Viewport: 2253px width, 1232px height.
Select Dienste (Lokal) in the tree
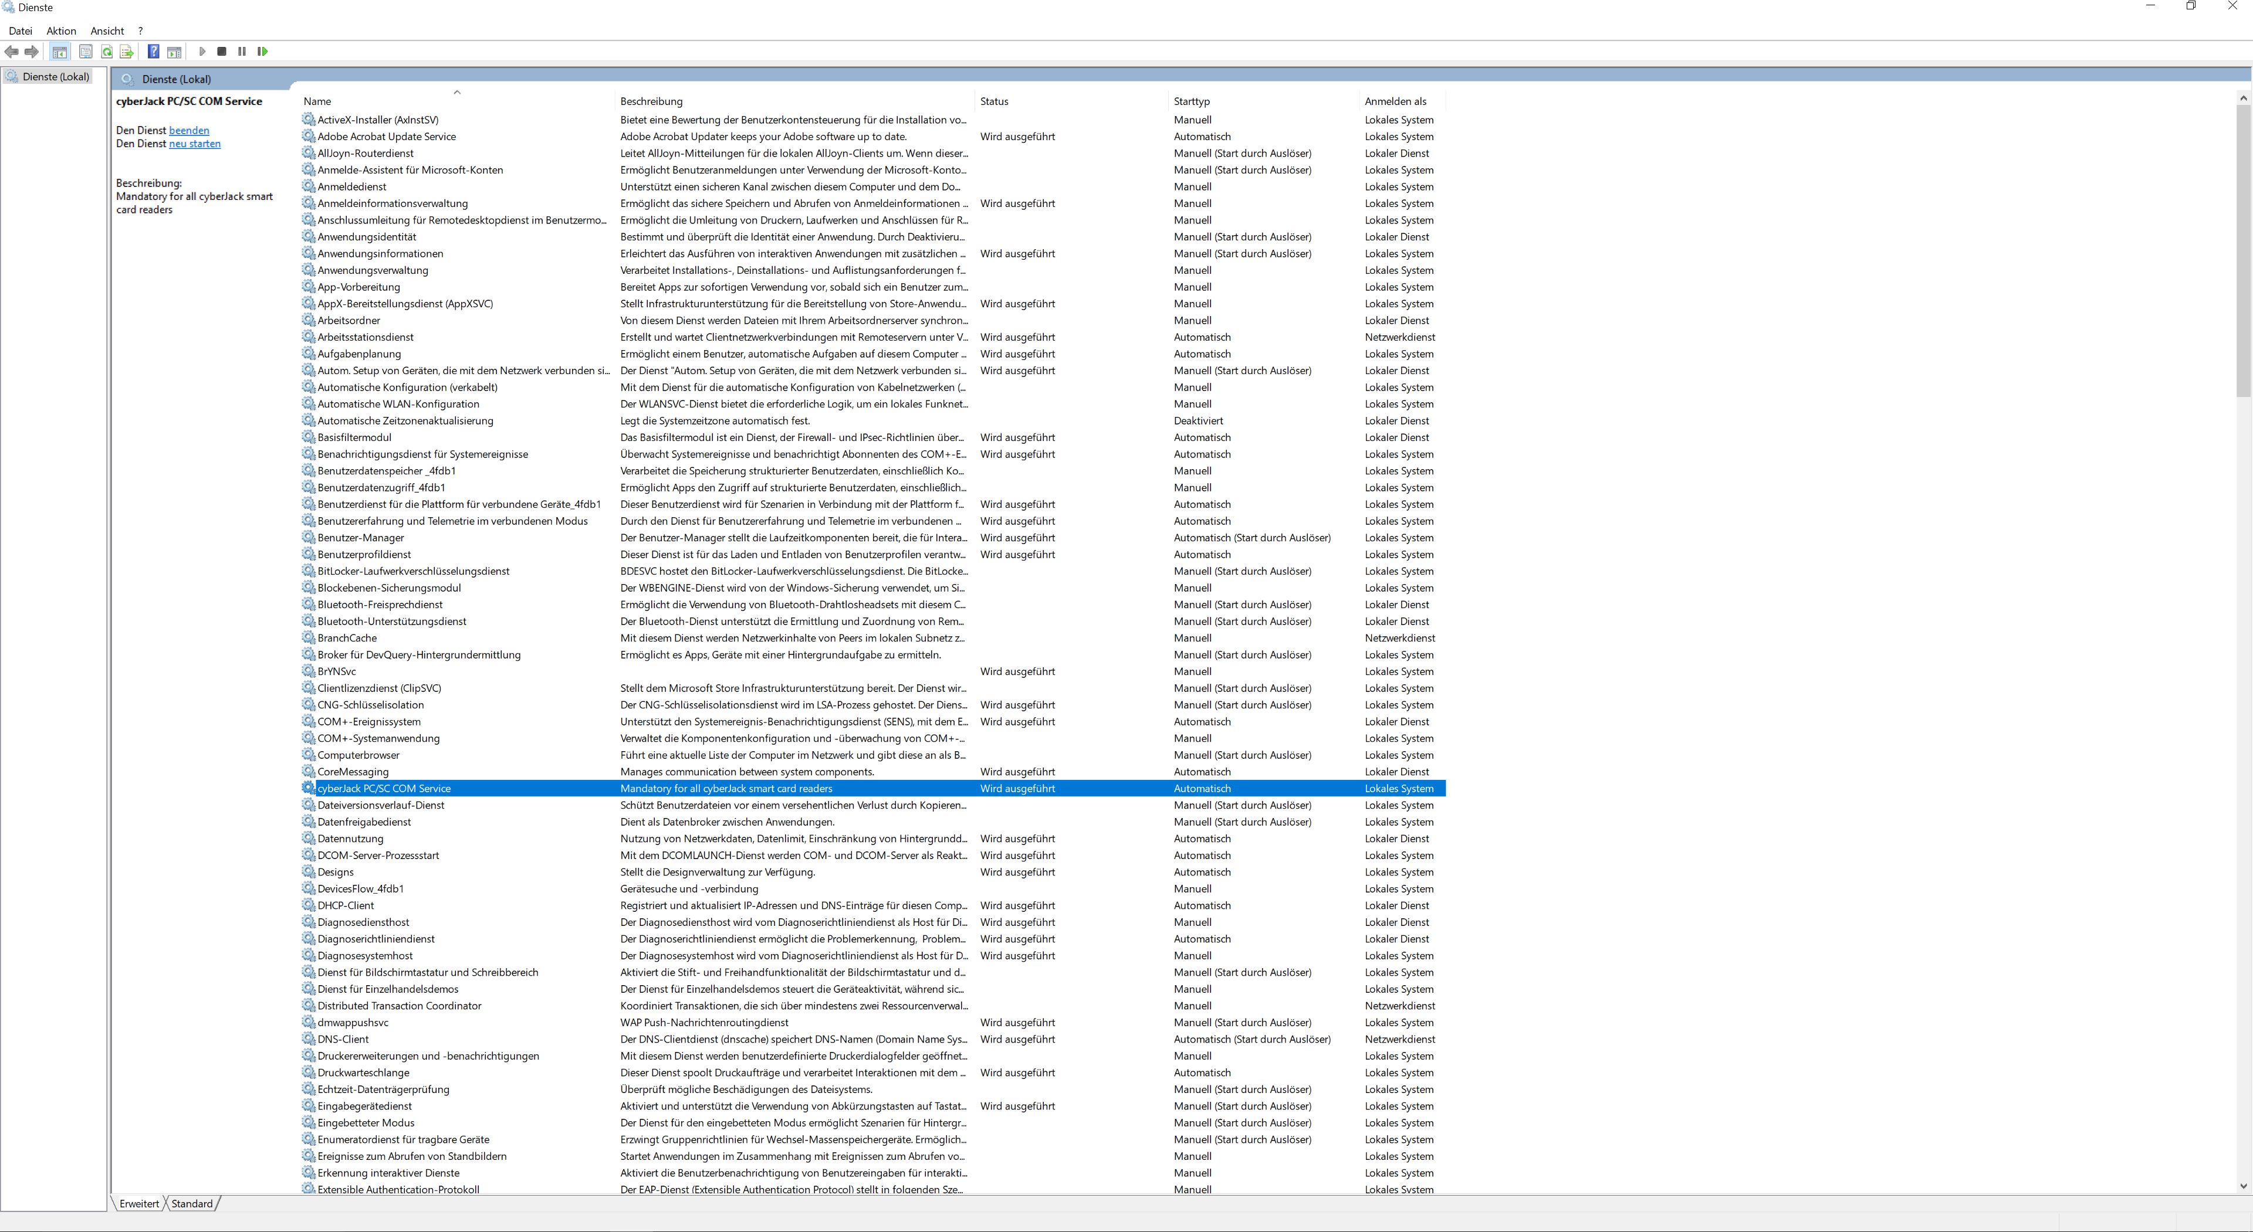tap(55, 77)
